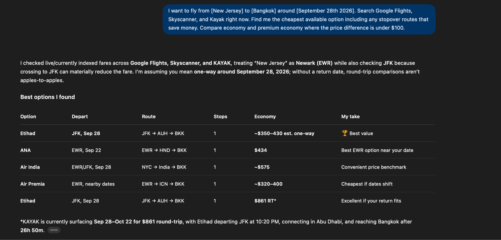Click the Air Premia option name
This screenshot has height=240, width=501.
[x=32, y=184]
